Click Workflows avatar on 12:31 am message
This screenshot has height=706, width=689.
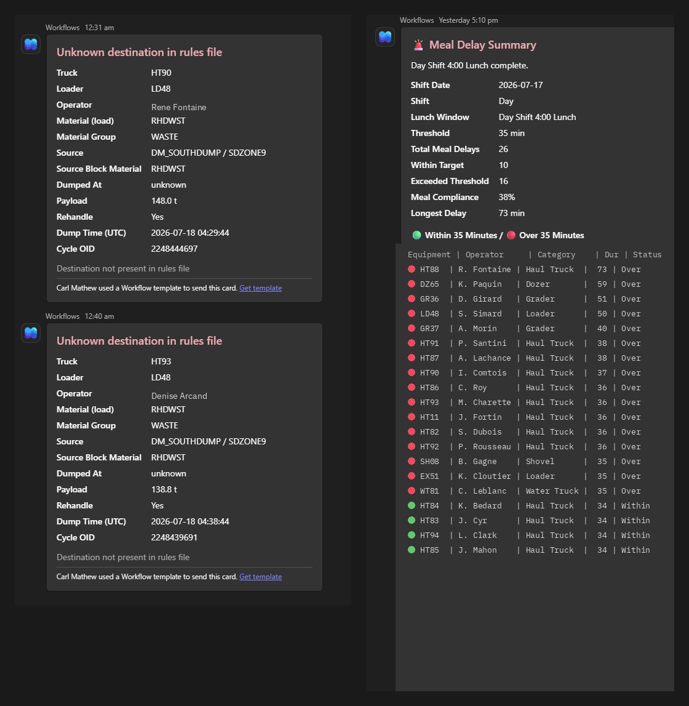(31, 44)
